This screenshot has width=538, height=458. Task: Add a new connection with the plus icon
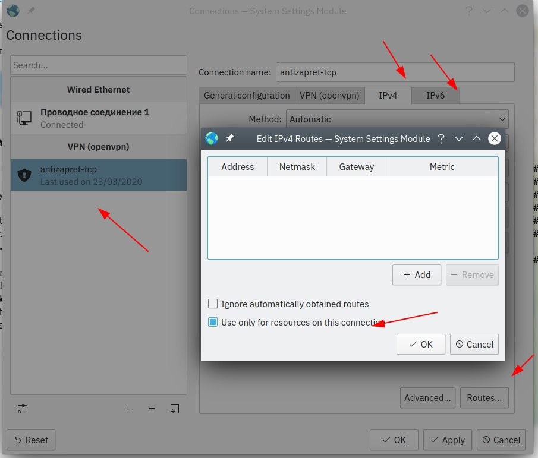(128, 409)
